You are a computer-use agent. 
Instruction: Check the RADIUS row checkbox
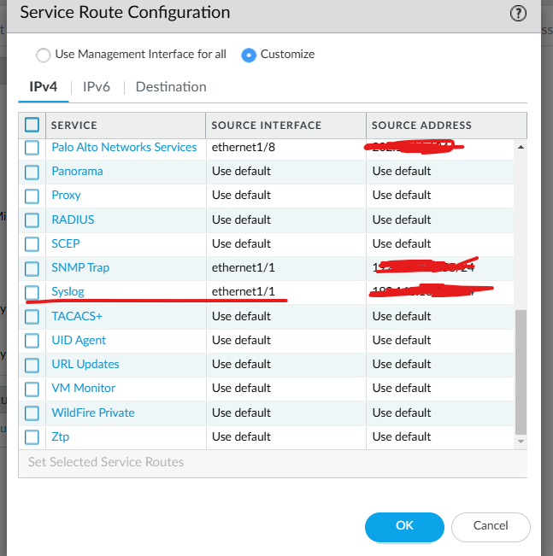32,220
